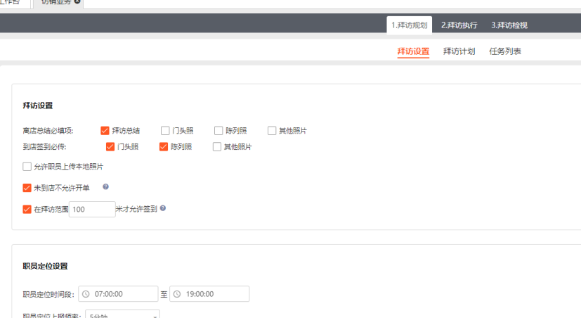Screen dimensions: 581x318
Task: Check 其他照片 in 离店总结必填项 row
Action: [272, 130]
